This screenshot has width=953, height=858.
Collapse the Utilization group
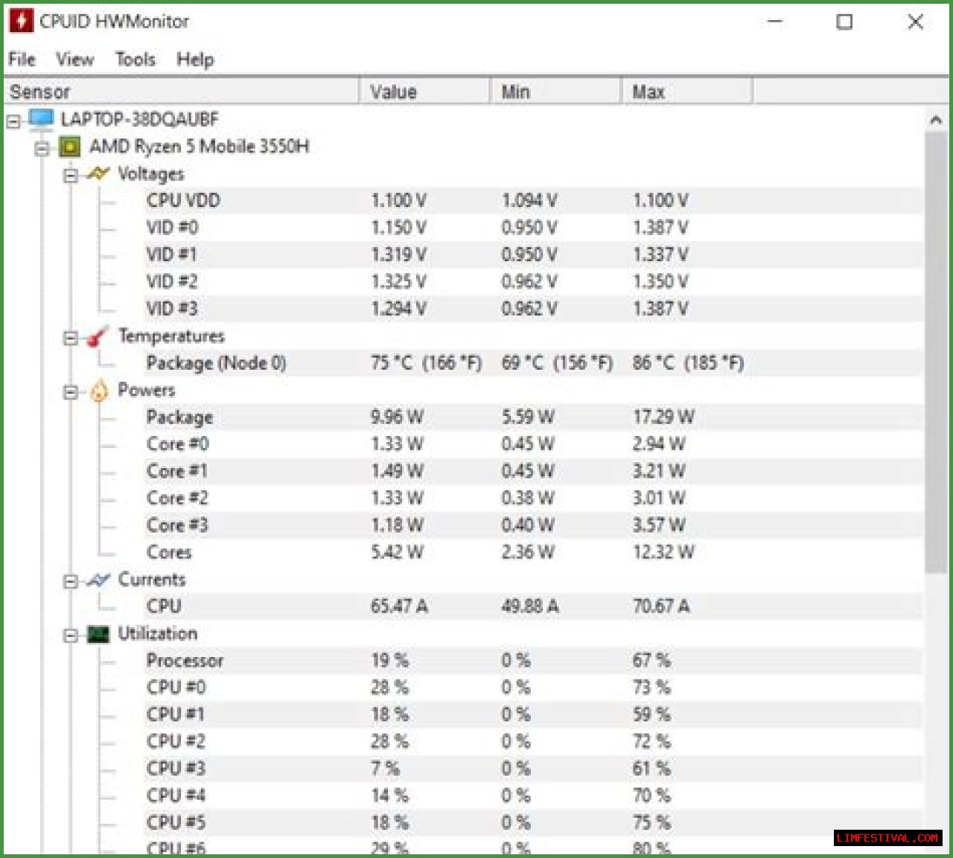(71, 636)
